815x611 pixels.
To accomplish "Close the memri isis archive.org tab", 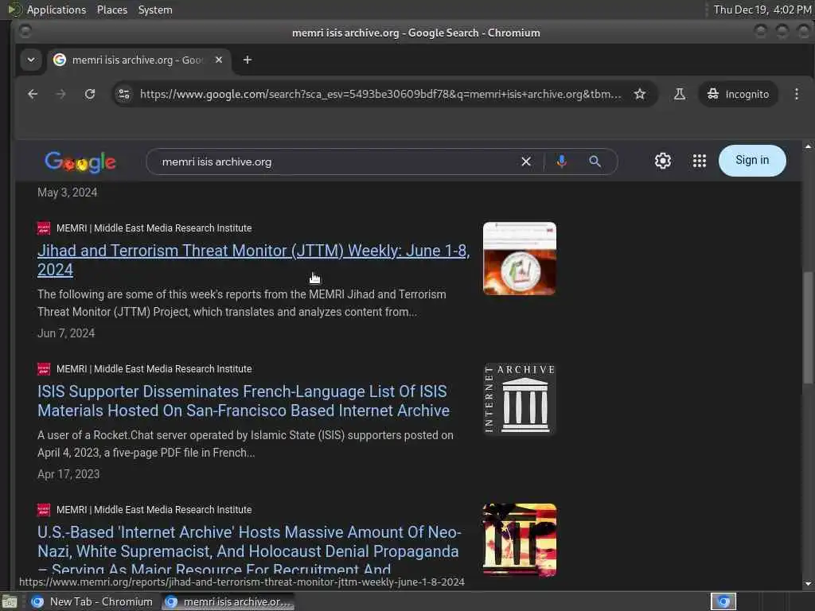I will click(x=219, y=60).
